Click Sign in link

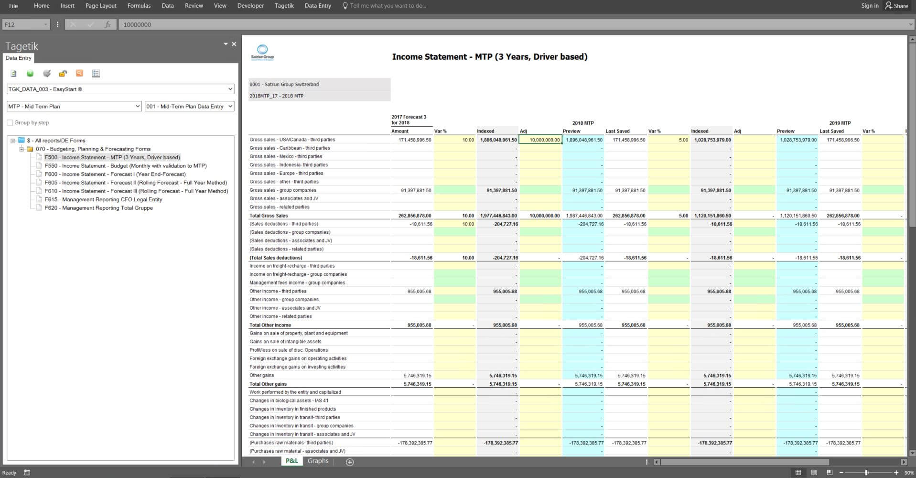point(870,6)
